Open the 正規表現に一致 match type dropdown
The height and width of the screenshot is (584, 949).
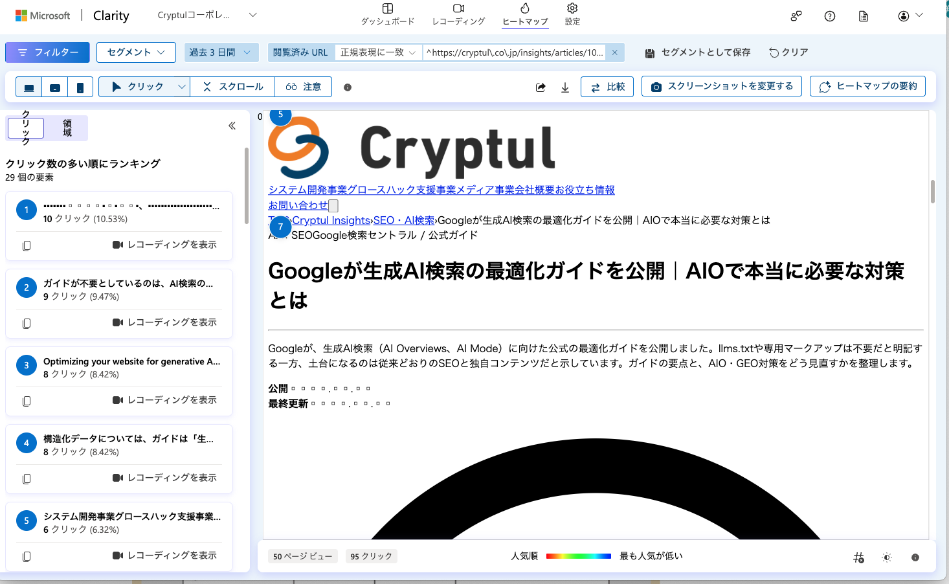(x=378, y=52)
